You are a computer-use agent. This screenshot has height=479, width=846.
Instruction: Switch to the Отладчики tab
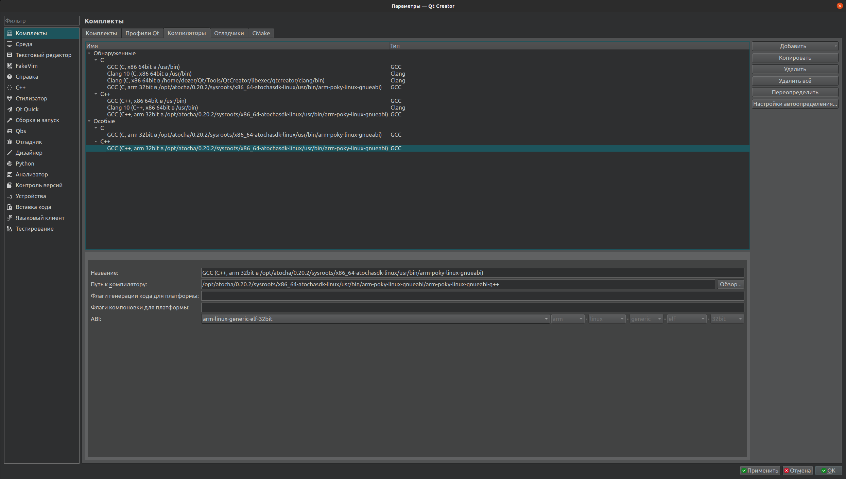(x=229, y=33)
